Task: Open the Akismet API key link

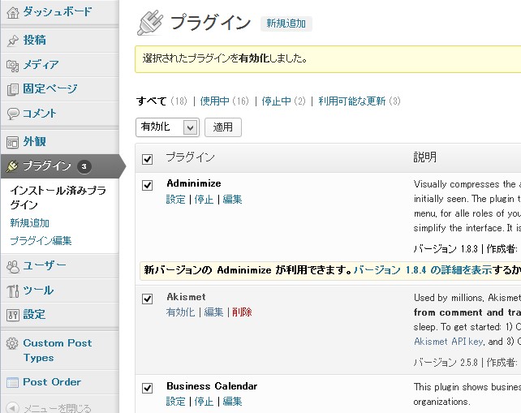Action: point(449,342)
